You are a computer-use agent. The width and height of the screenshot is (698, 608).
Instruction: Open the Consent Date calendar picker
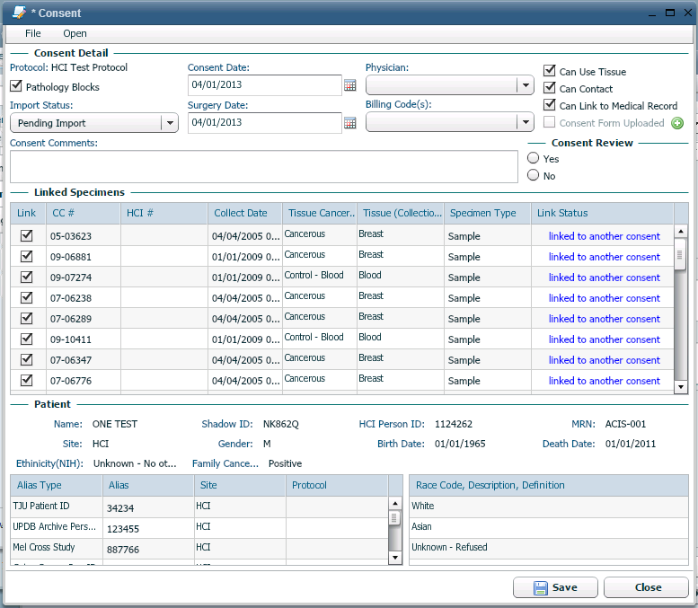349,85
